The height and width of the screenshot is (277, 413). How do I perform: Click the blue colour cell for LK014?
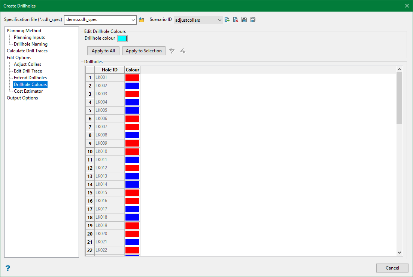click(132, 184)
